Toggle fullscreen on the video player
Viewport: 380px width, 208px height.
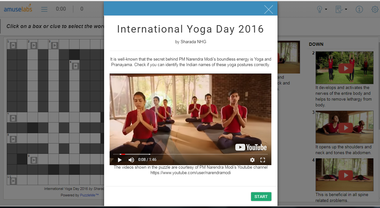click(263, 160)
